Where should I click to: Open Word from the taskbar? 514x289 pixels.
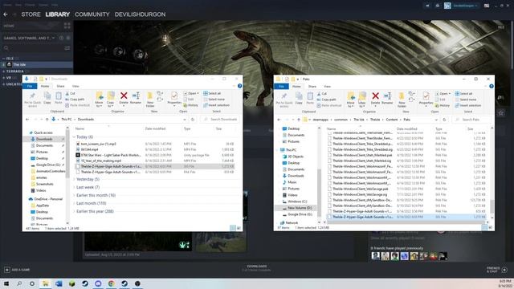click(59, 283)
